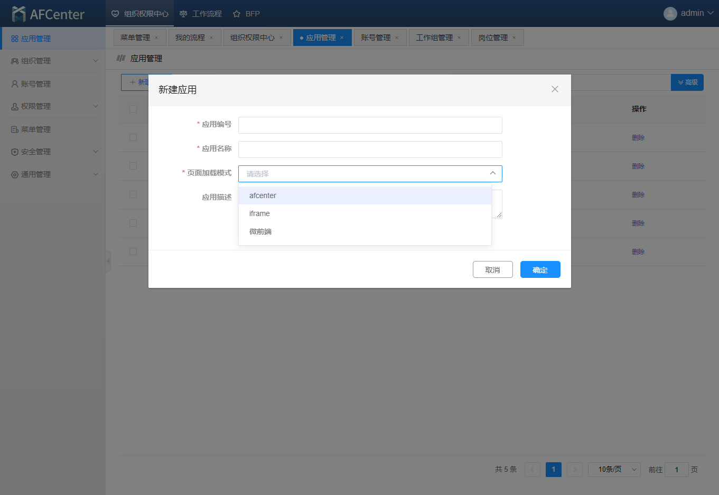Click the 菜单管理 sidebar icon

pyautogui.click(x=15, y=129)
